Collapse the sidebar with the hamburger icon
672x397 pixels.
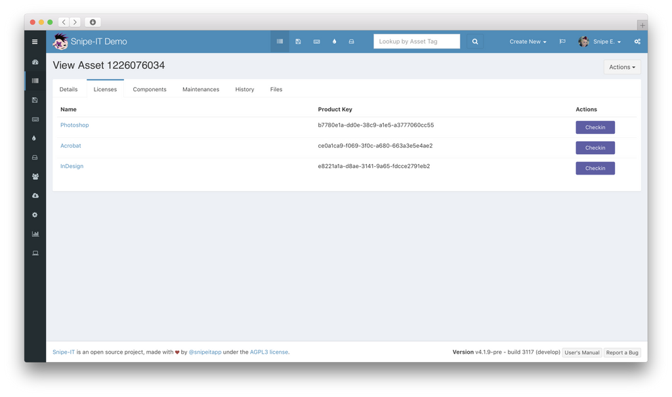34,41
